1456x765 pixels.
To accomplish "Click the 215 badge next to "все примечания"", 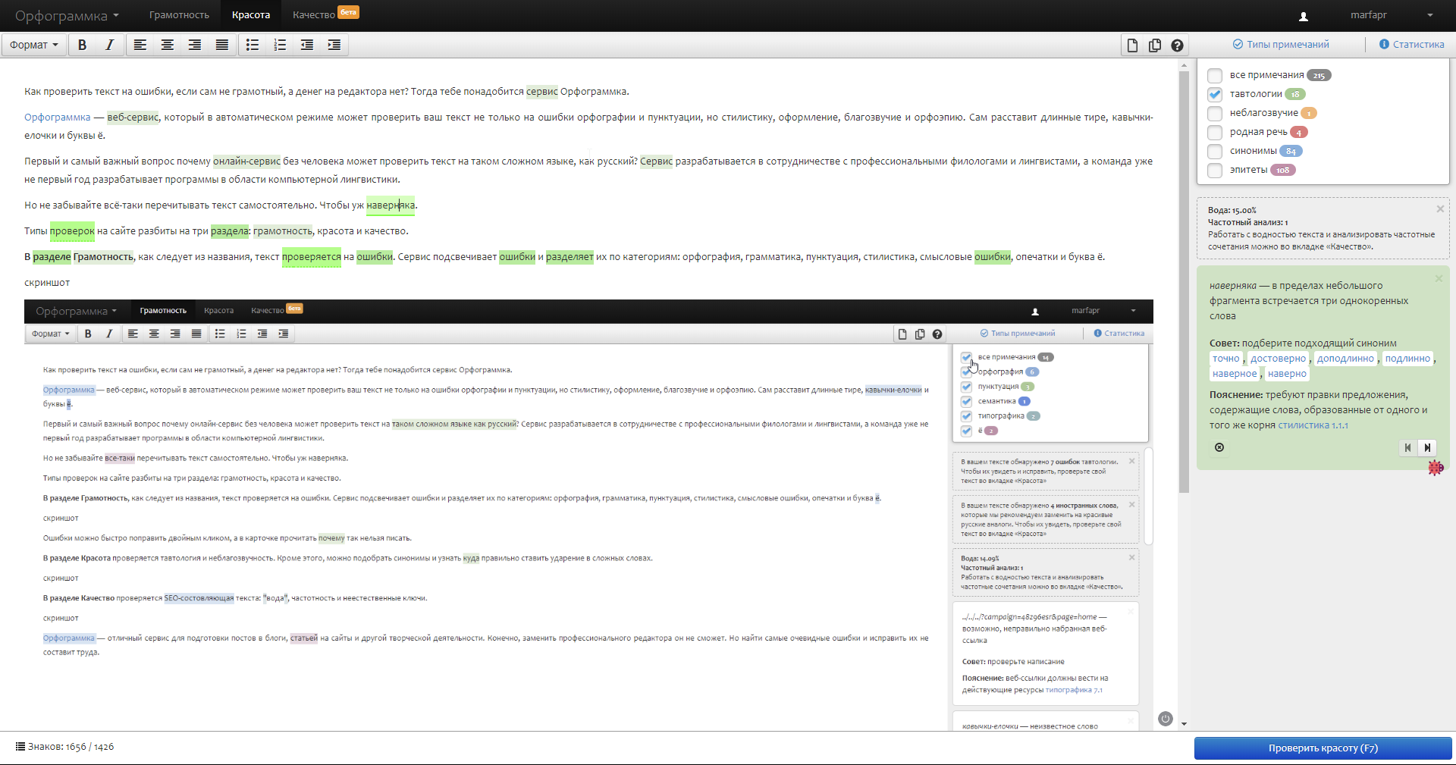I will pyautogui.click(x=1319, y=75).
